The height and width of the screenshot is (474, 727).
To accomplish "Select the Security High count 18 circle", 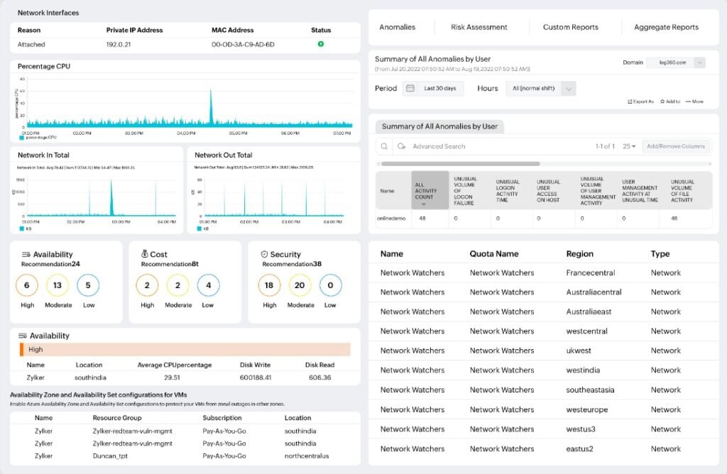I will pyautogui.click(x=269, y=285).
